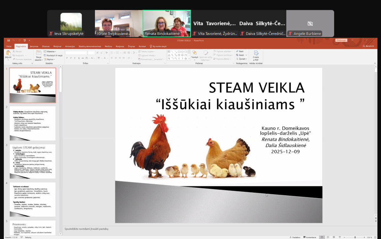The width and height of the screenshot is (381, 239).
Task: Toggle the Pastabos notes pane
Action: (295, 237)
